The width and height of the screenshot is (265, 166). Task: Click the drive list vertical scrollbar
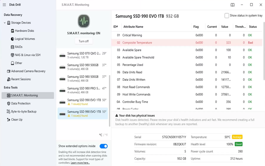pos(109,101)
